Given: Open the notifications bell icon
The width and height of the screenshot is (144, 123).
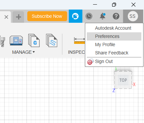Looking at the screenshot, I should (103, 16).
